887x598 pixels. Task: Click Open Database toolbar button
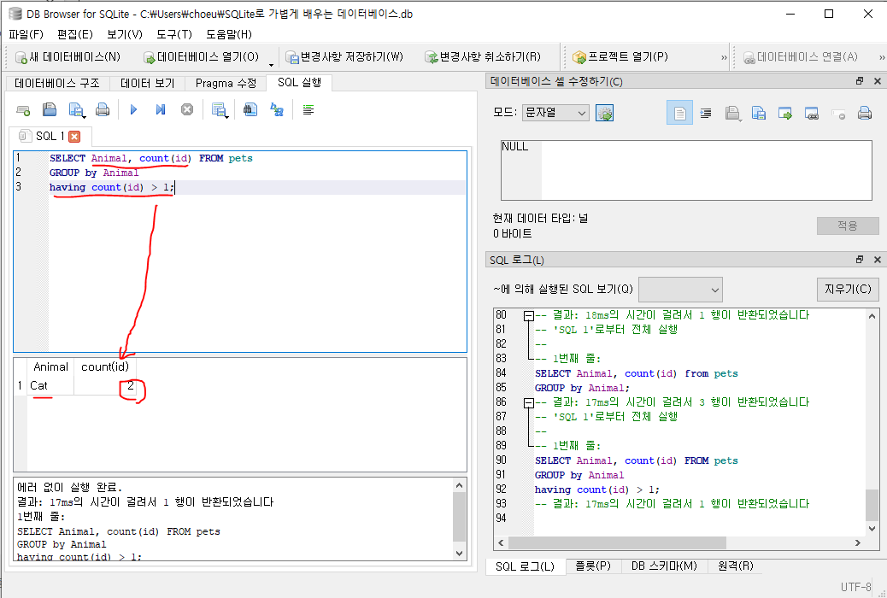point(202,56)
